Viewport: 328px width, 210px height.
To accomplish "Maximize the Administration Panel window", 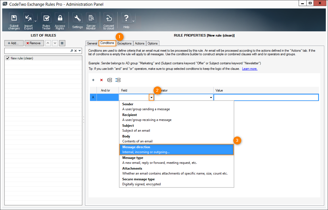I will click(310, 3).
